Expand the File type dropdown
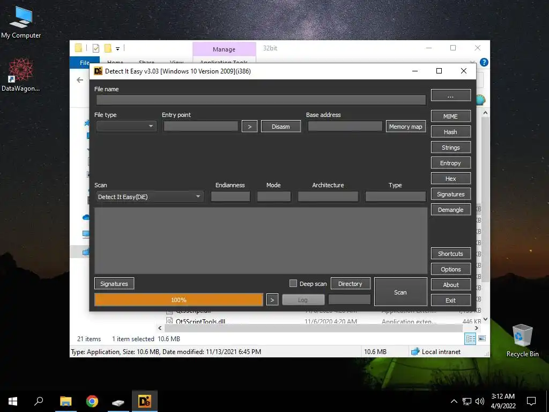The image size is (549, 412). point(126,126)
